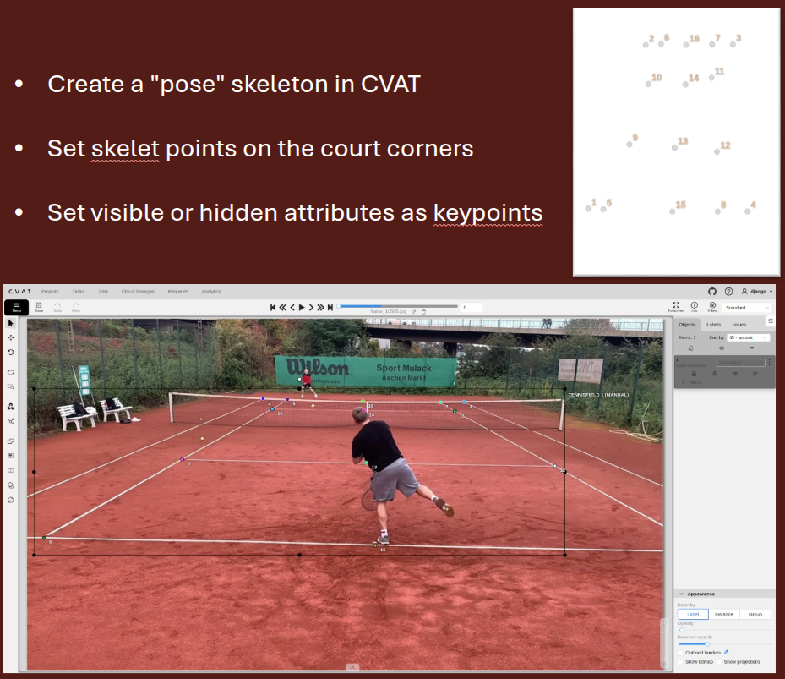Collapse the Appearance section

682,594
